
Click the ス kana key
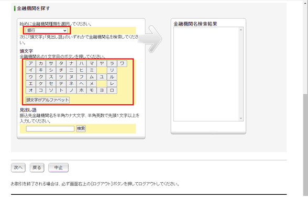tap(51, 77)
